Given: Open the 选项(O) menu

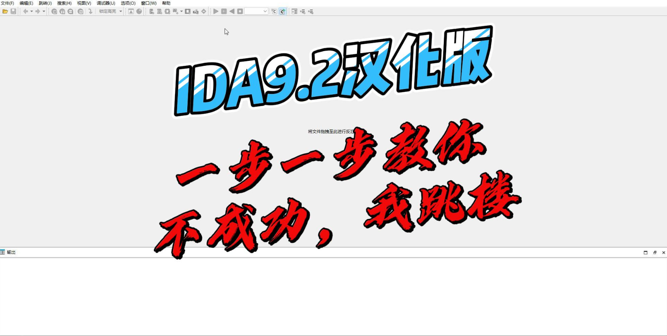Looking at the screenshot, I should (128, 3).
